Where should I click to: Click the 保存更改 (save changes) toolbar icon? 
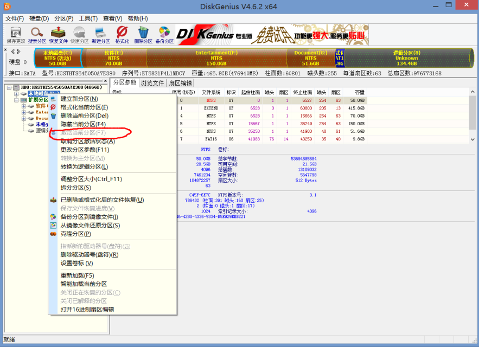[x=16, y=34]
